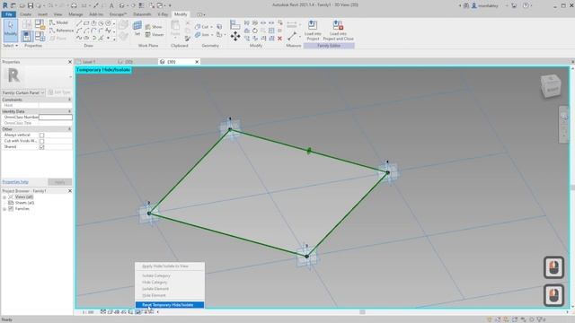
Task: Click the Properties palette button on ribbon
Action: 26,36
